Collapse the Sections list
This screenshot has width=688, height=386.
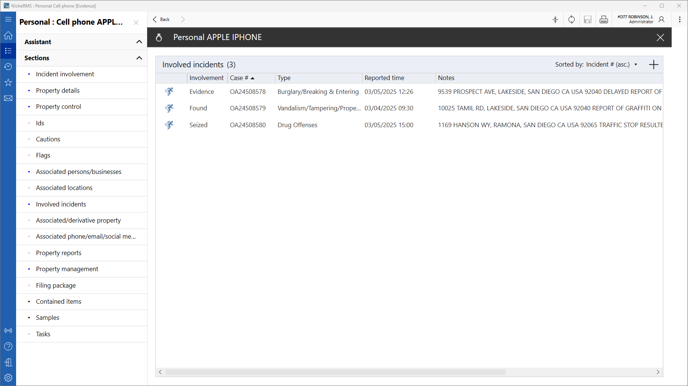pyautogui.click(x=139, y=58)
